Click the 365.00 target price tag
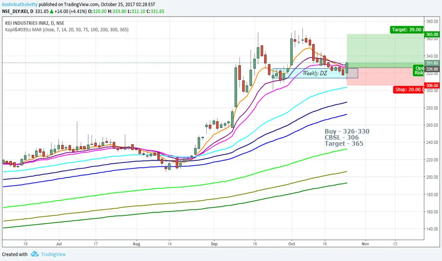Image resolution: width=442 pixels, height=261 pixels. pos(432,34)
